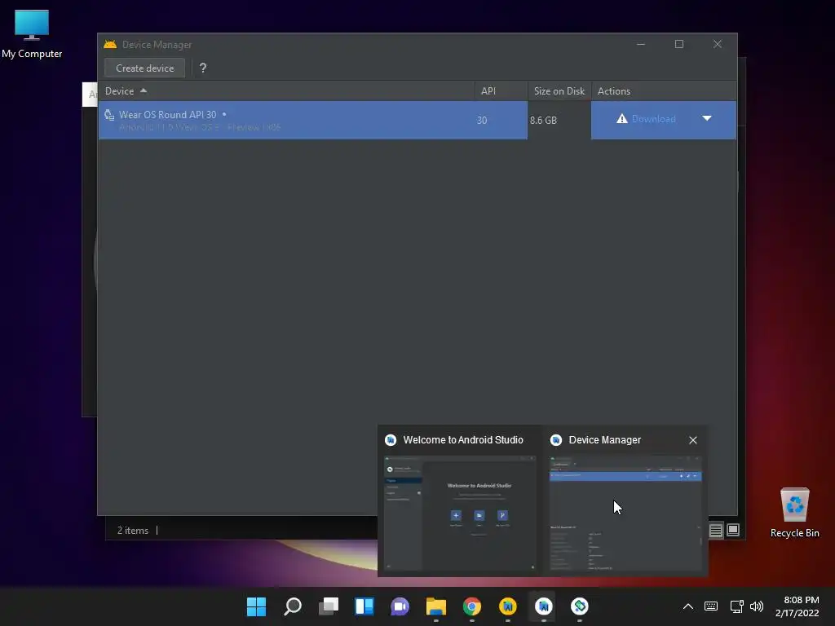The height and width of the screenshot is (626, 835).
Task: Open the yellow Android Studio Canary taskbar icon
Action: point(507,606)
